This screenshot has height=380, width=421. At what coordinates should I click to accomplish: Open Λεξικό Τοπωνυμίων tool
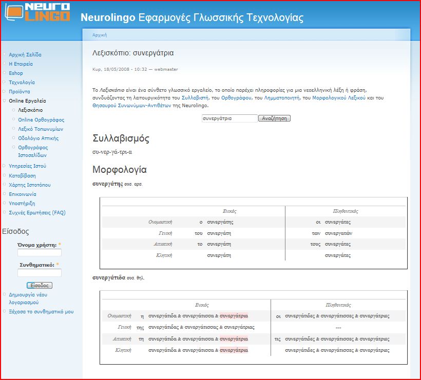coord(41,129)
